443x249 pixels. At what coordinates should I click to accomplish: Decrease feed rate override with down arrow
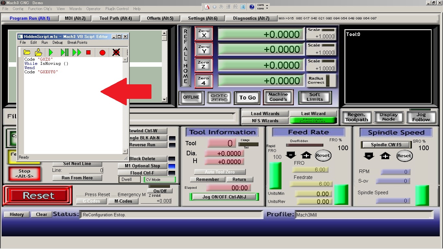pyautogui.click(x=291, y=155)
